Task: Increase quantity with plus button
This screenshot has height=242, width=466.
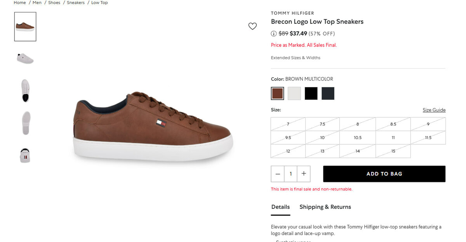Action: click(304, 174)
